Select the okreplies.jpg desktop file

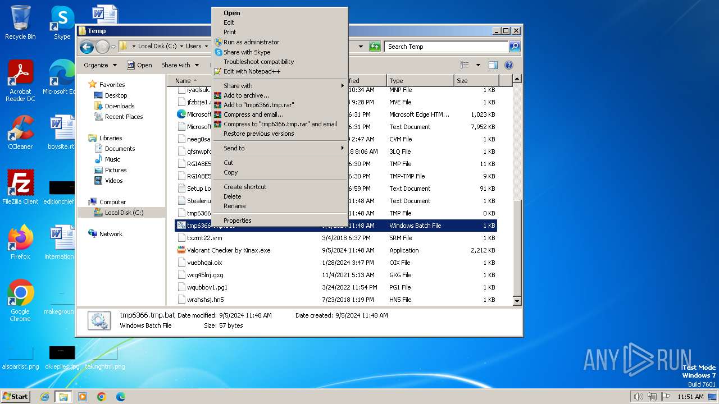point(62,358)
